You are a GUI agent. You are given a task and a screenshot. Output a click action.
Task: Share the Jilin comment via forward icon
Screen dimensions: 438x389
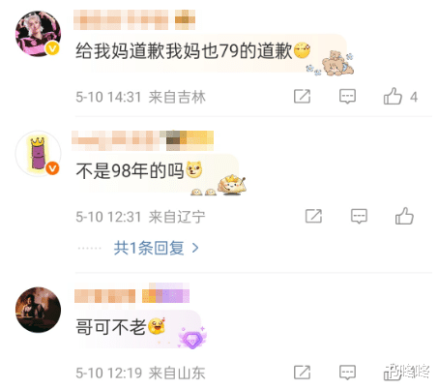[x=302, y=96]
